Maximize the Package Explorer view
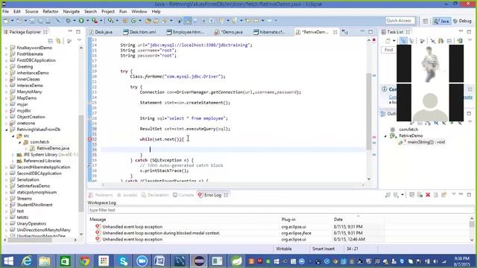 coord(78,31)
